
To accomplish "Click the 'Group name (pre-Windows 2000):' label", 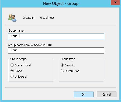I will click(30, 45).
